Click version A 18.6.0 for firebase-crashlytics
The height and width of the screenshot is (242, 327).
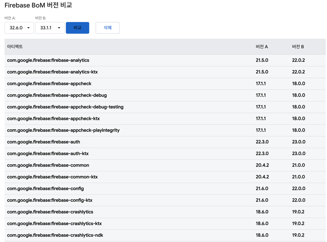(x=262, y=212)
